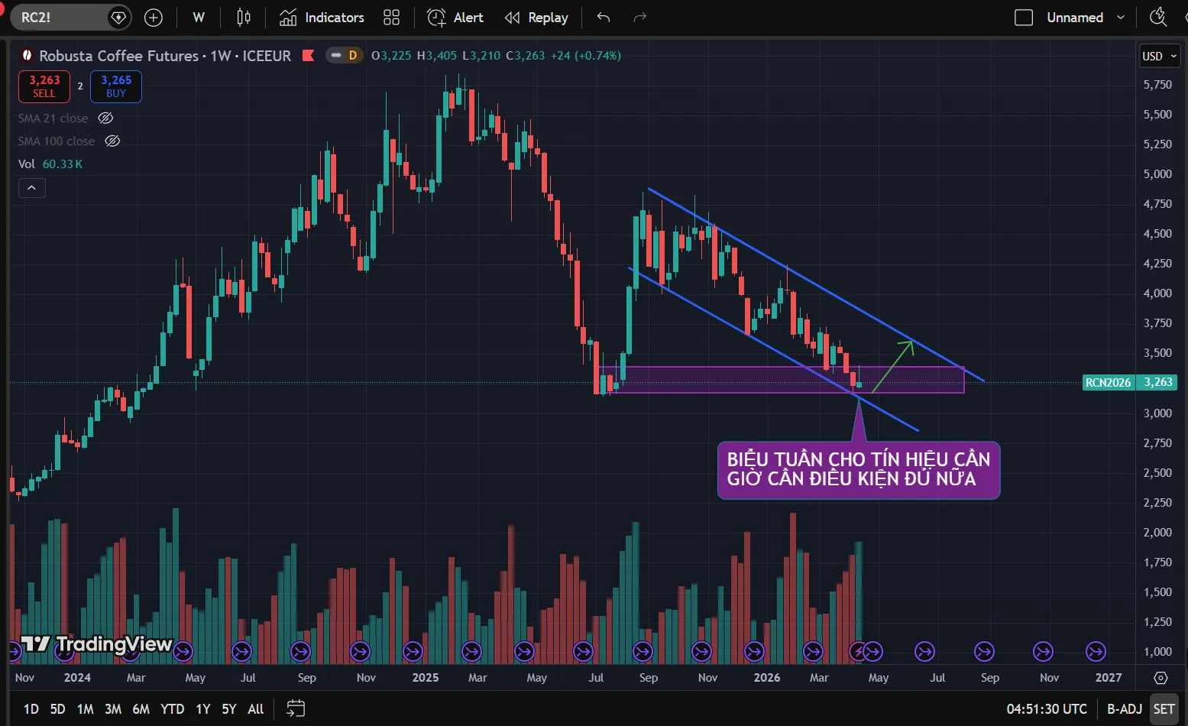
Task: Click the RC2! symbol search field
Action: (61, 18)
